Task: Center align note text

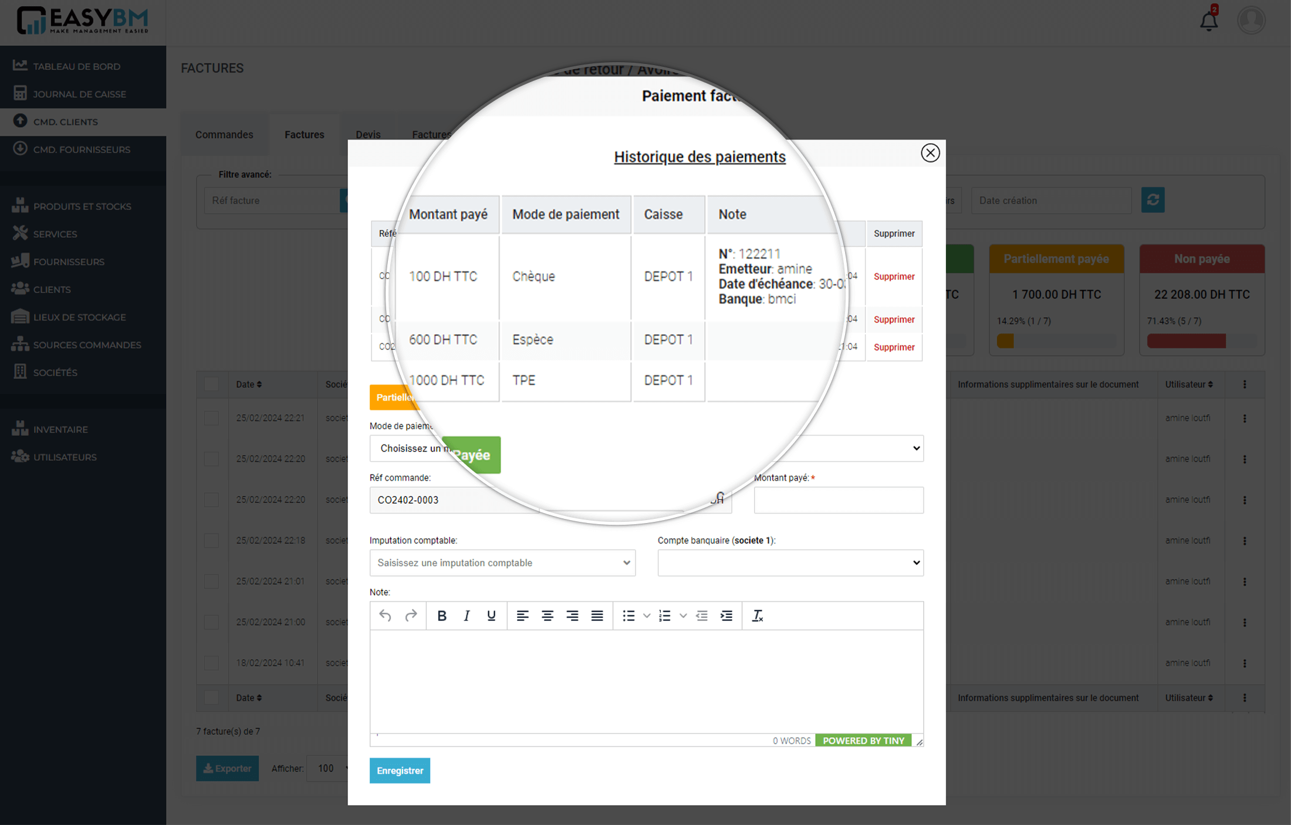Action: click(x=547, y=616)
